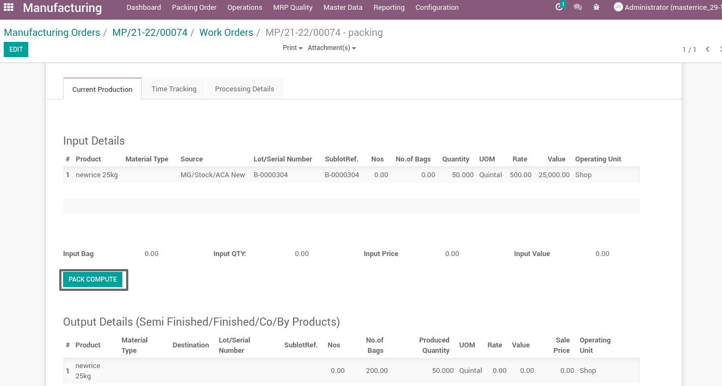The image size is (722, 386).
Task: Open the Print dropdown
Action: coord(292,47)
